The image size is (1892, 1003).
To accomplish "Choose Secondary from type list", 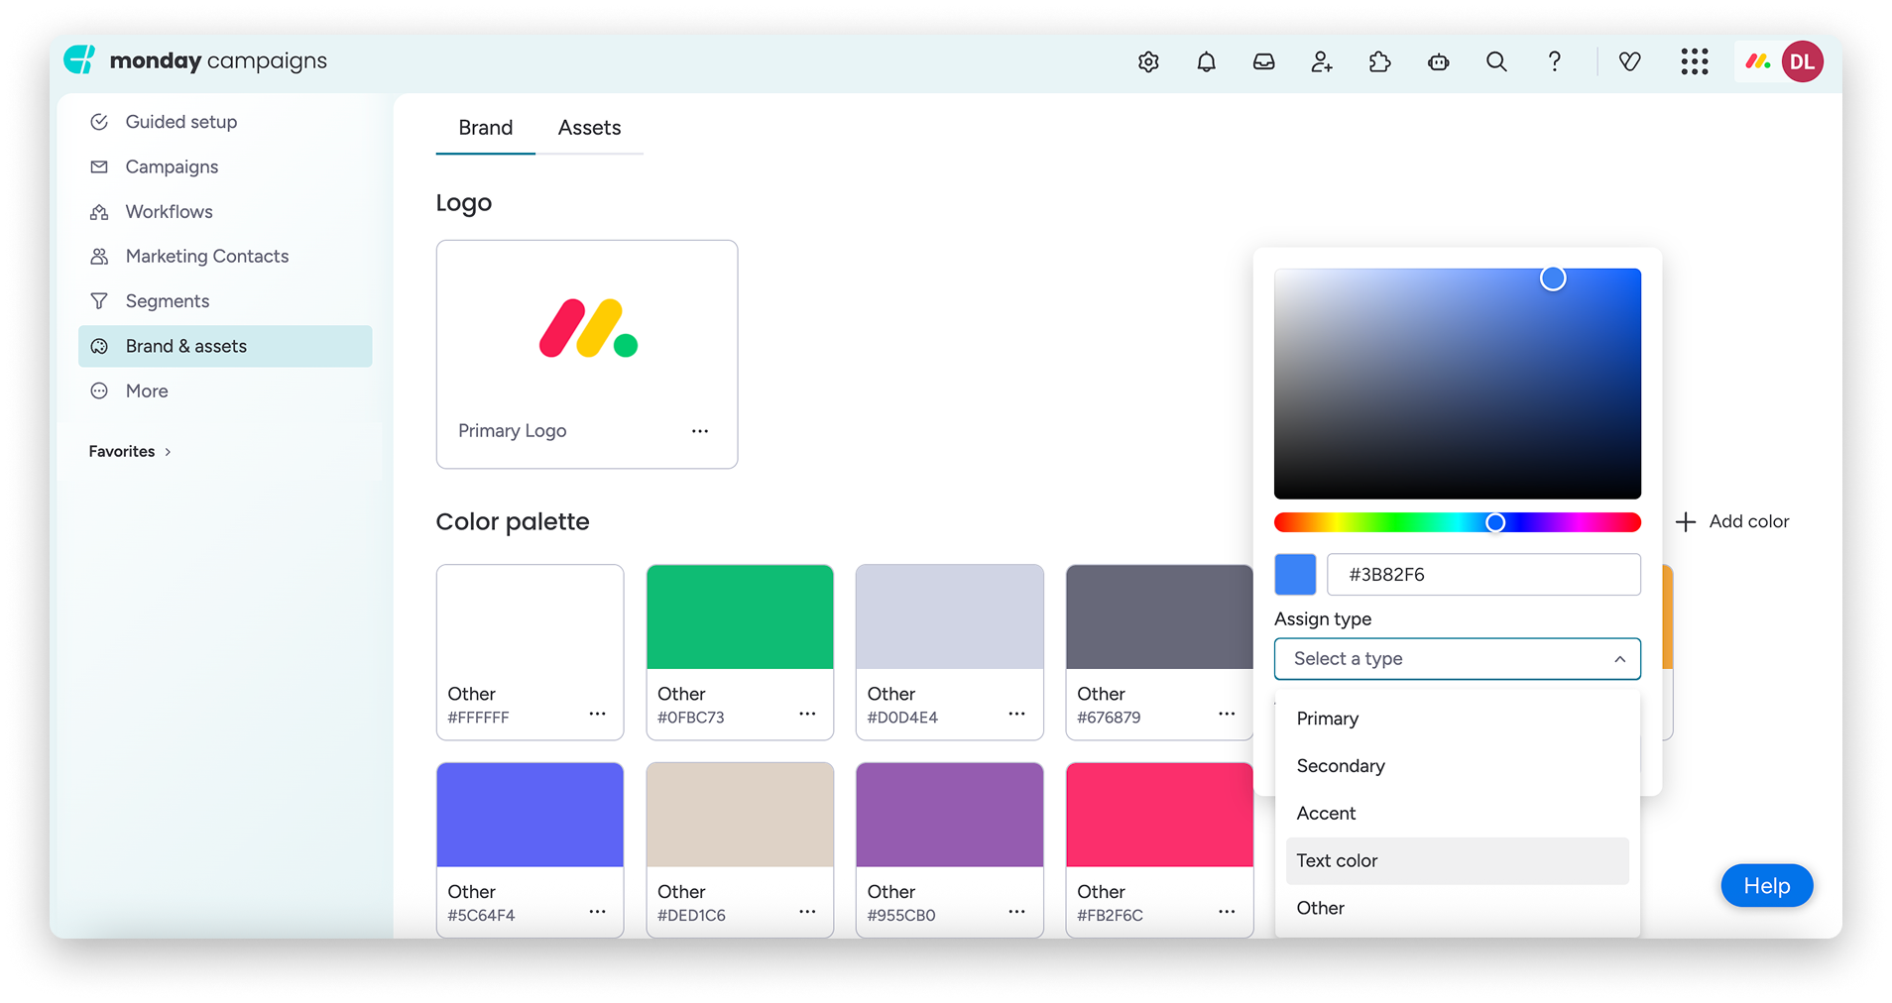I will click(x=1457, y=766).
